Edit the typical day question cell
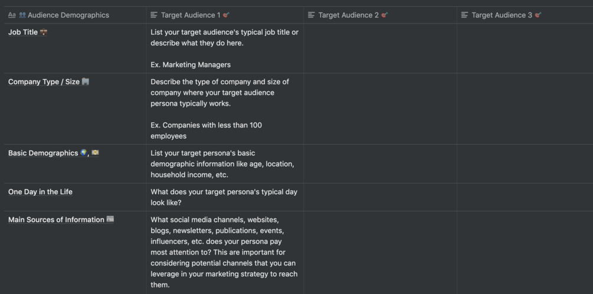This screenshot has width=593, height=294. point(224,197)
